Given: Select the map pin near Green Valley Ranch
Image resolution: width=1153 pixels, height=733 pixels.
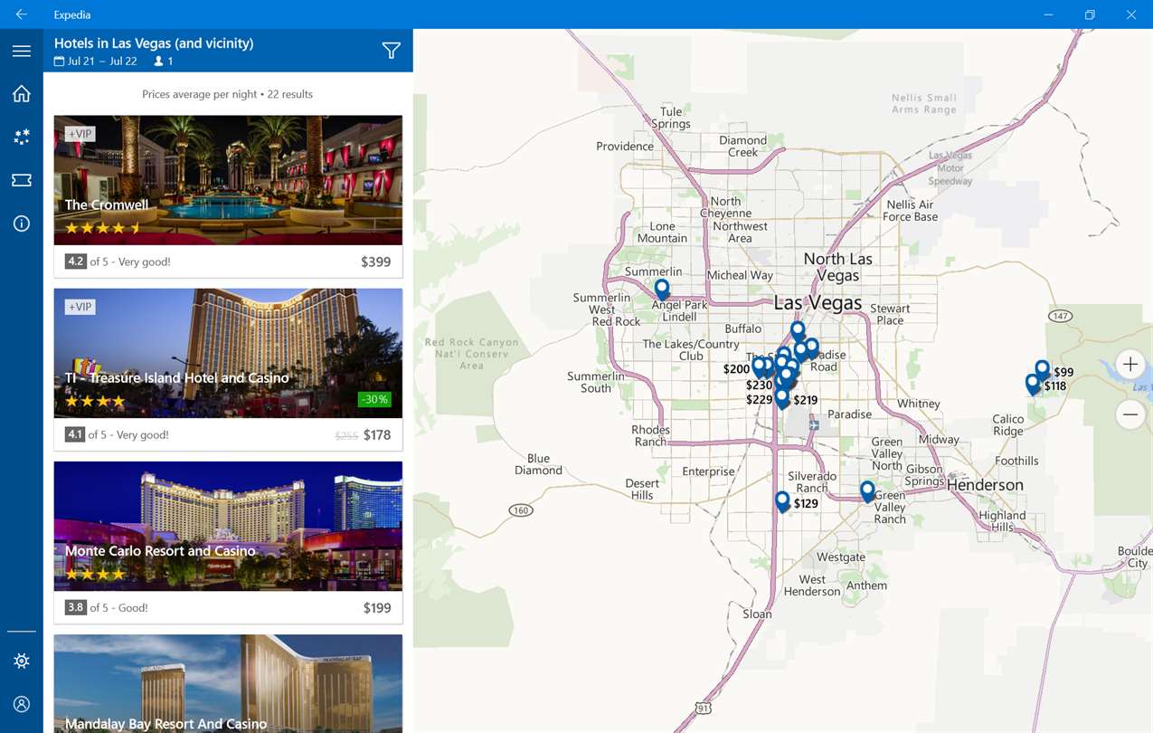Looking at the screenshot, I should tap(867, 491).
